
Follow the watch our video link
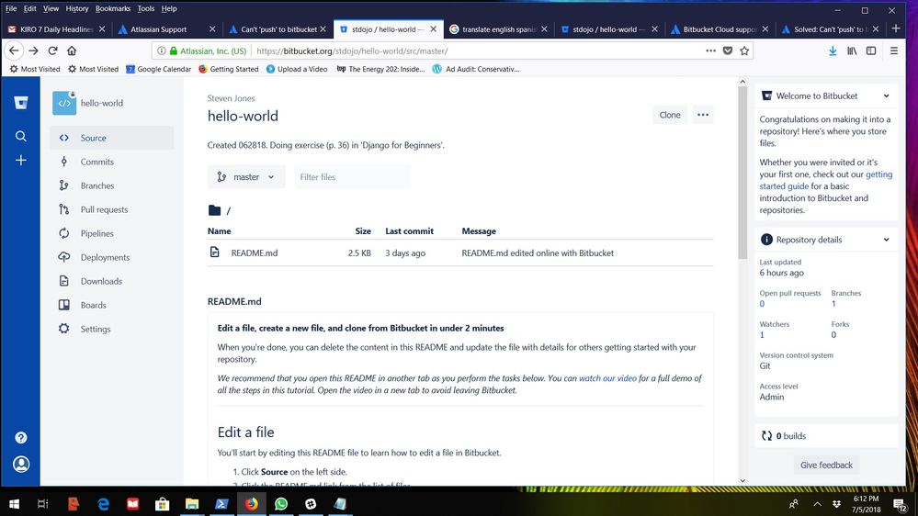607,378
